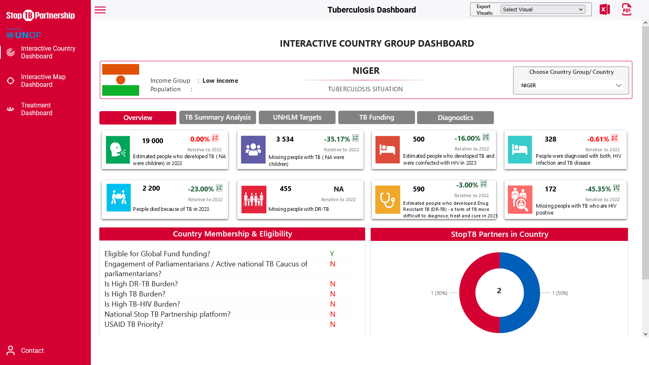The height and width of the screenshot is (365, 649).
Task: Click the stethoscope DR-TB icon
Action: pos(387,200)
